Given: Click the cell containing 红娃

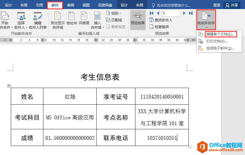Looking at the screenshot, I should 70,97.
